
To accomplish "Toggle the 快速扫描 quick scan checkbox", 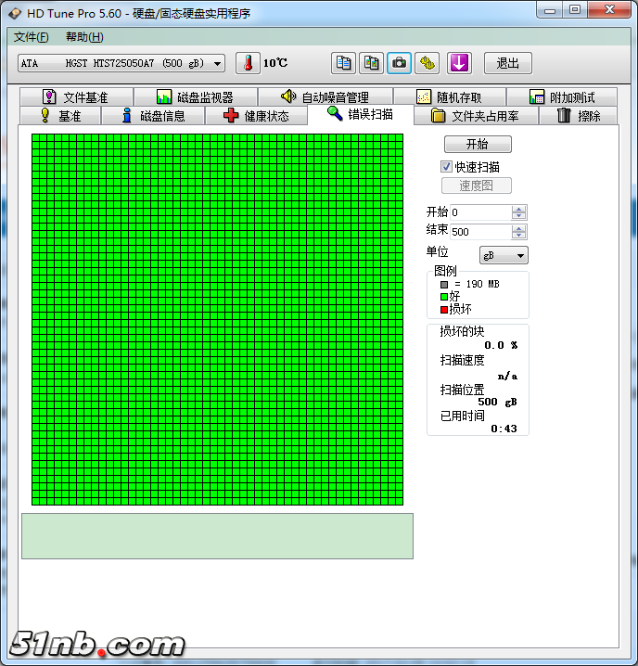I will coord(446,167).
